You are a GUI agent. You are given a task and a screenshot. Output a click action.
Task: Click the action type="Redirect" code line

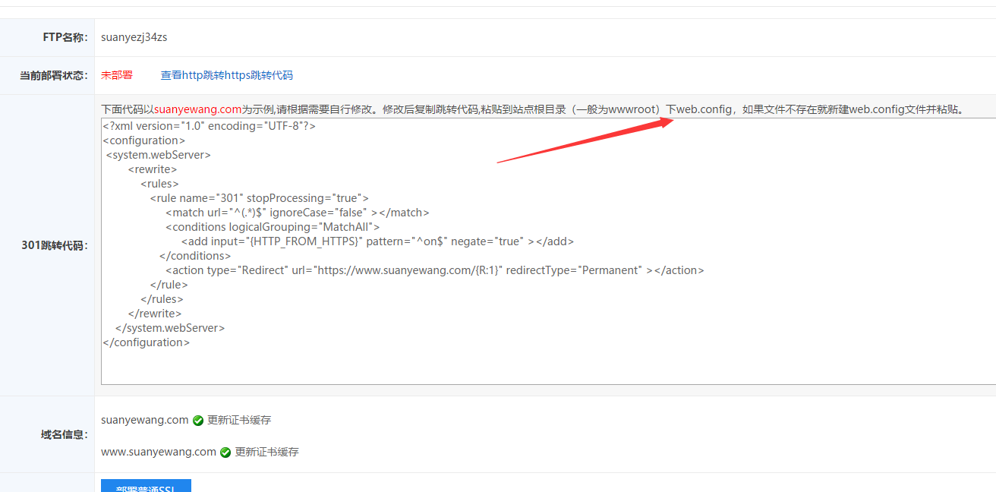(x=434, y=270)
